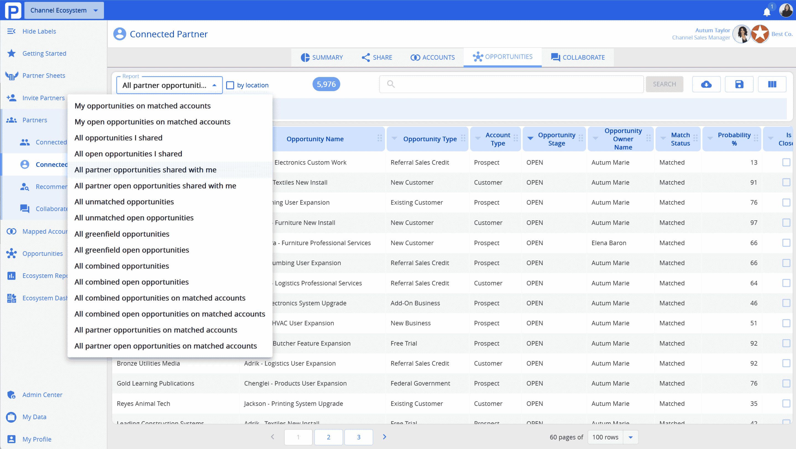
Task: Choose All unmatched open opportunities option
Action: (x=134, y=217)
